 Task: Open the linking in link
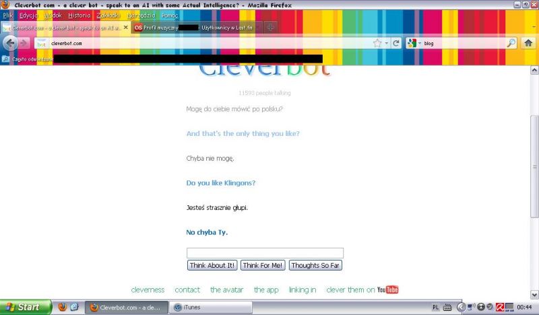click(302, 290)
